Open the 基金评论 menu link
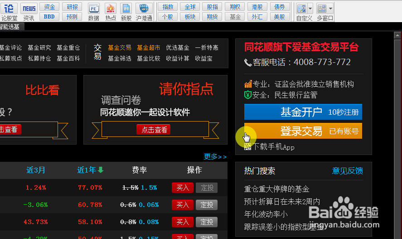Image resolution: width=402 pixels, height=239 pixels. pos(11,47)
